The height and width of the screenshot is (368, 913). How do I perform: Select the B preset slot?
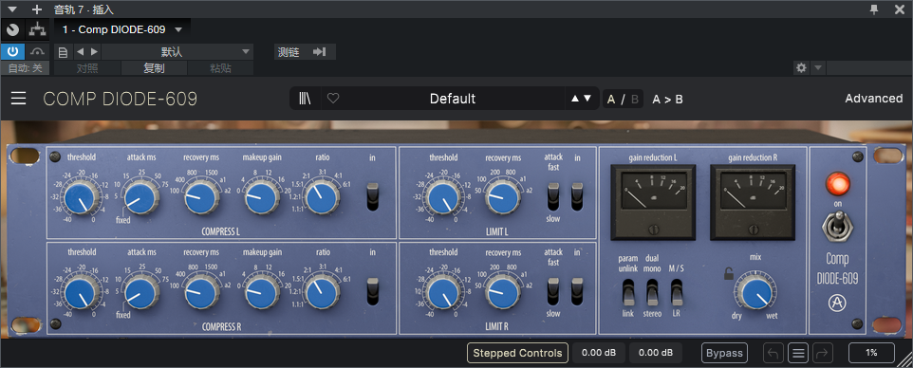634,99
